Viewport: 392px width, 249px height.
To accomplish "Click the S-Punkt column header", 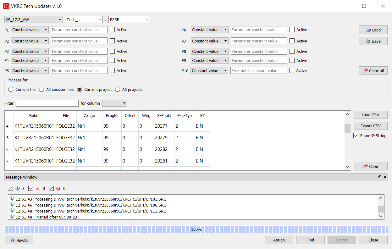I will pos(164,116).
